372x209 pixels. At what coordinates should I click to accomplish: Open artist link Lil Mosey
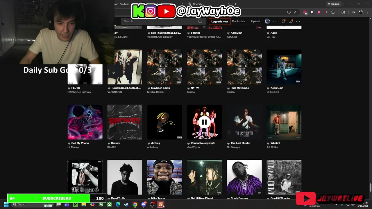[x=73, y=147]
